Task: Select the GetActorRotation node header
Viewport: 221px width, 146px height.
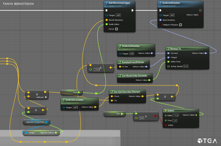Action: pyautogui.click(x=136, y=47)
